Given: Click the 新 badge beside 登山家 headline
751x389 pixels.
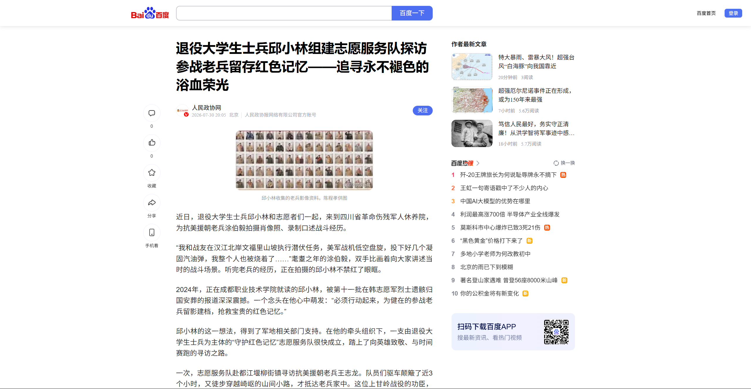Looking at the screenshot, I should pyautogui.click(x=564, y=280).
